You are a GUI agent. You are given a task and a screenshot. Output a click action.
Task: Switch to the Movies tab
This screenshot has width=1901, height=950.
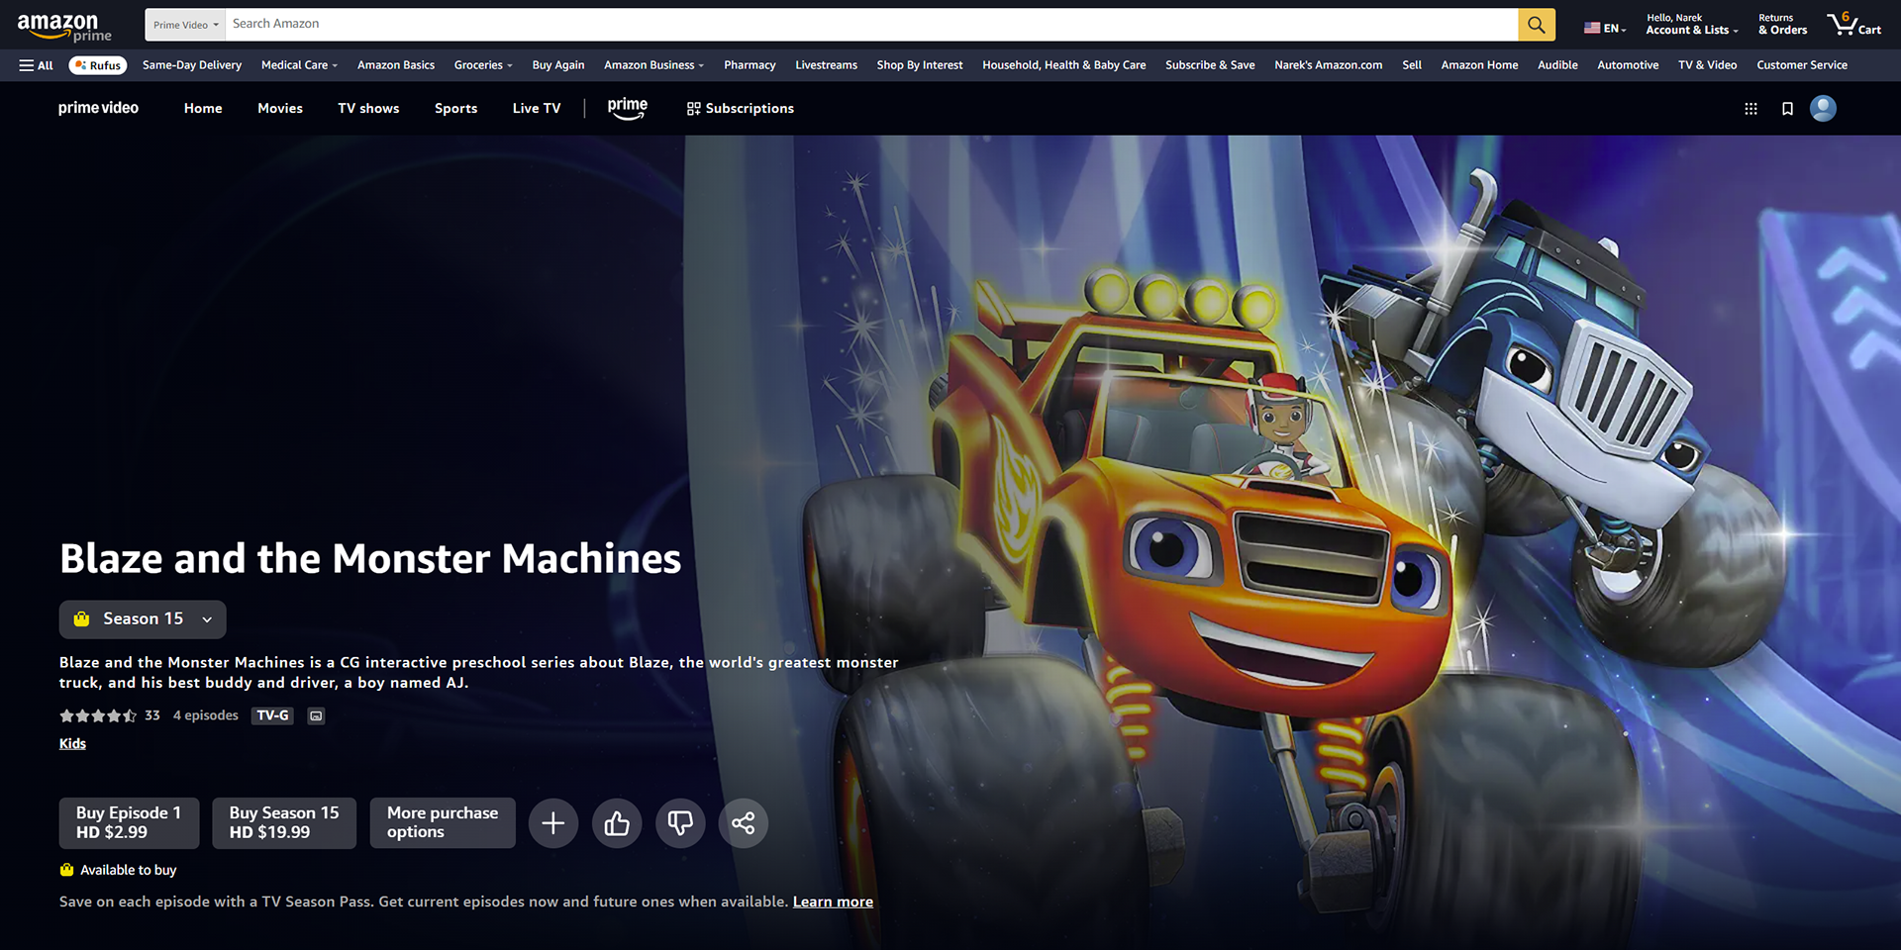(280, 109)
